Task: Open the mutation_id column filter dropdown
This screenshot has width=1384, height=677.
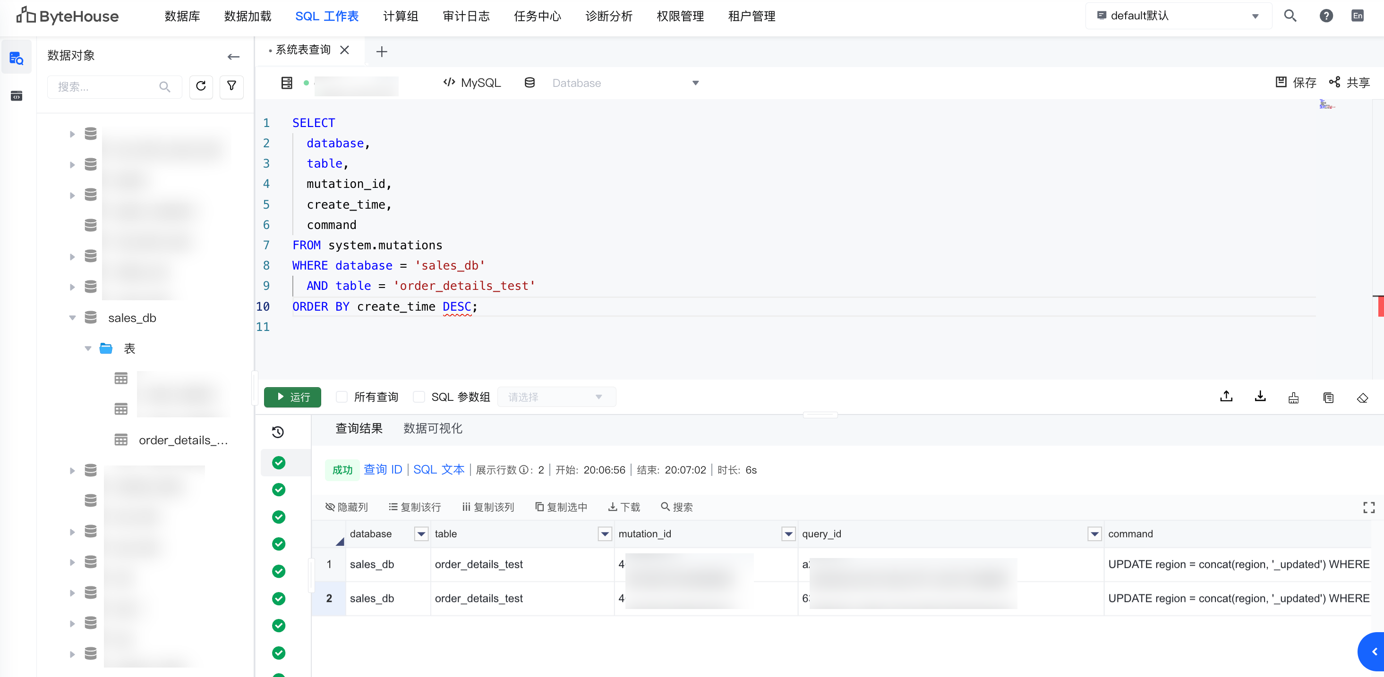Action: pyautogui.click(x=788, y=534)
